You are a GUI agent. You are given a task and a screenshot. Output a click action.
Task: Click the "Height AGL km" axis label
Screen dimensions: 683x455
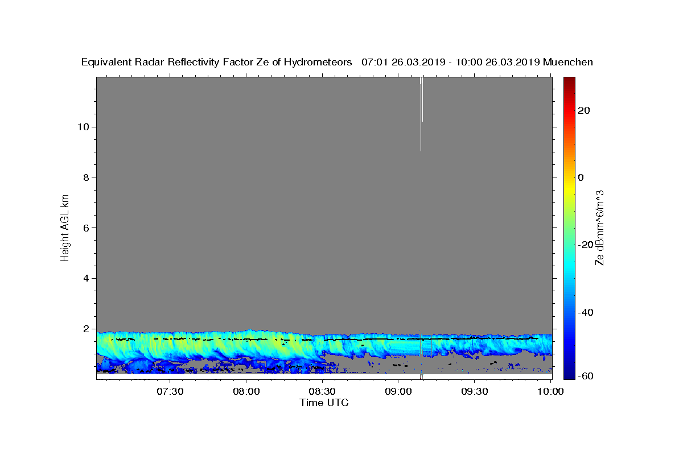pos(65,227)
